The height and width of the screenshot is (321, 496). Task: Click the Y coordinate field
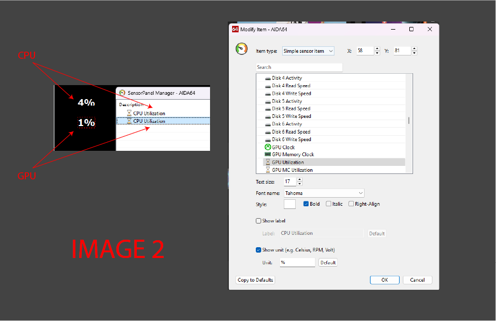point(402,51)
